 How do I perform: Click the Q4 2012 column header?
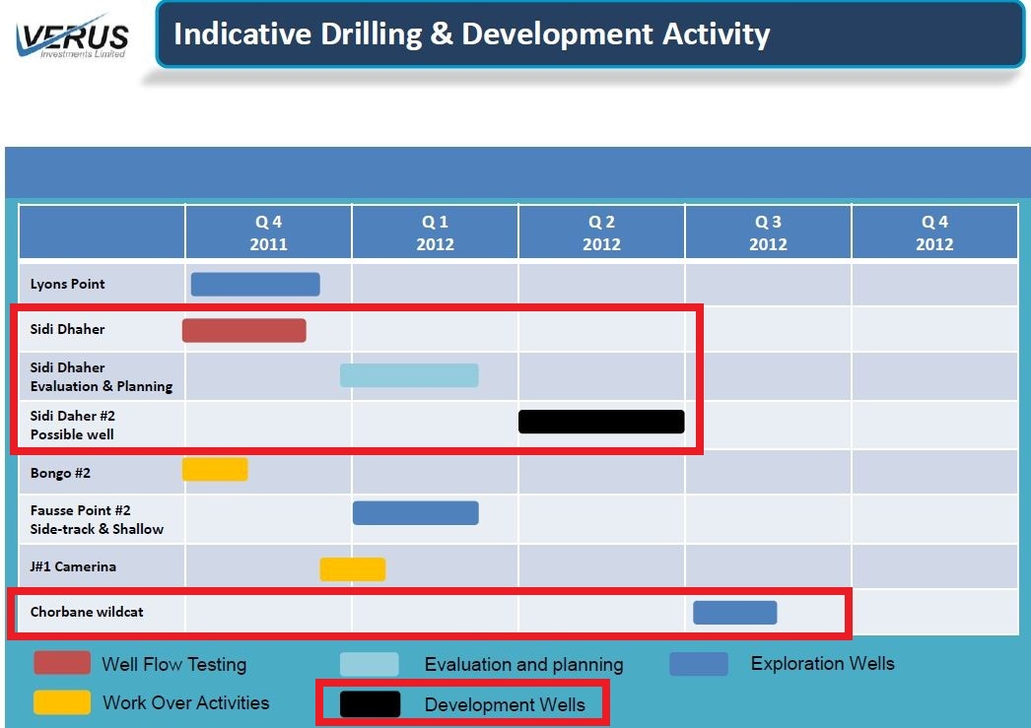(934, 232)
